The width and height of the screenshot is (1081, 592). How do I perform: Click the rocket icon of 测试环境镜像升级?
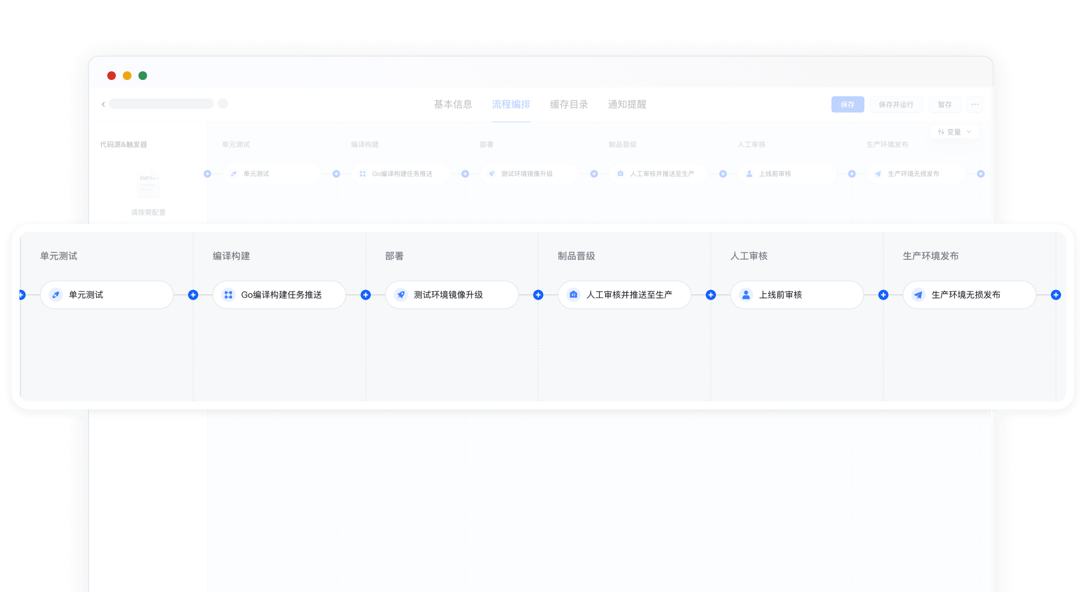coord(401,295)
